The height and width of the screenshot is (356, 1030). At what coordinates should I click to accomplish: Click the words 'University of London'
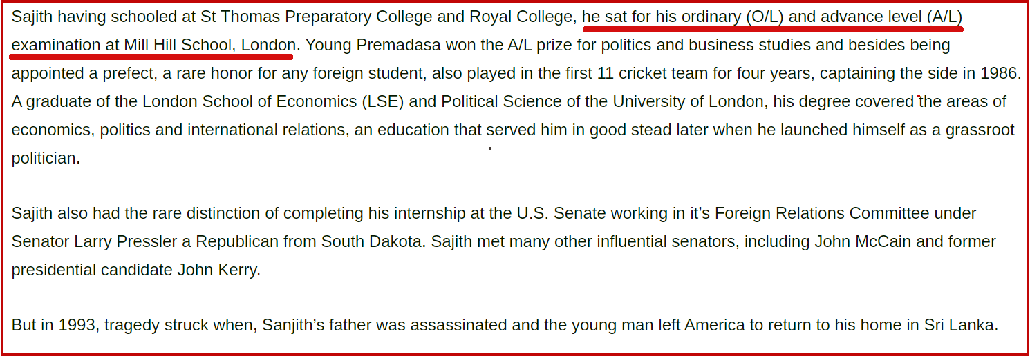coord(688,102)
